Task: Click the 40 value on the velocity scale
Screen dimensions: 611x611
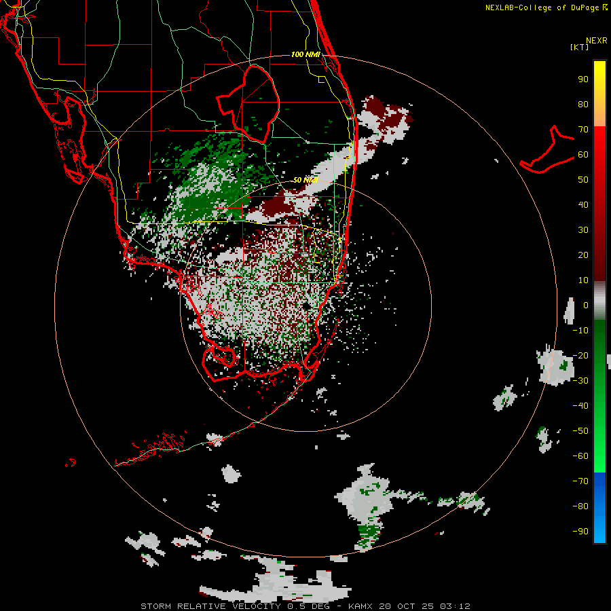Action: [583, 204]
